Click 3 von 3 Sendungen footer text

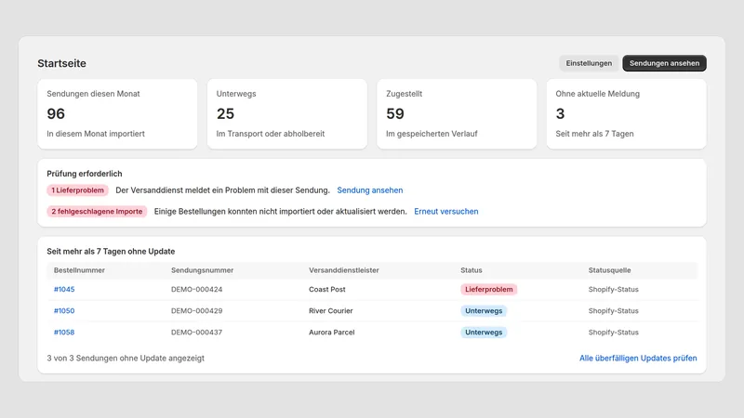[x=126, y=359]
